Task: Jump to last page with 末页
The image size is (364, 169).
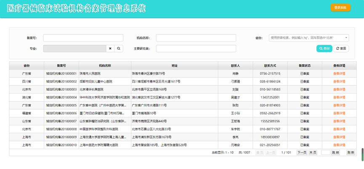Action: [313, 153]
